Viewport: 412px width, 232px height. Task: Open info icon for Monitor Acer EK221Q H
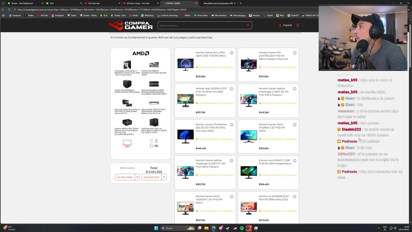[x=231, y=89]
